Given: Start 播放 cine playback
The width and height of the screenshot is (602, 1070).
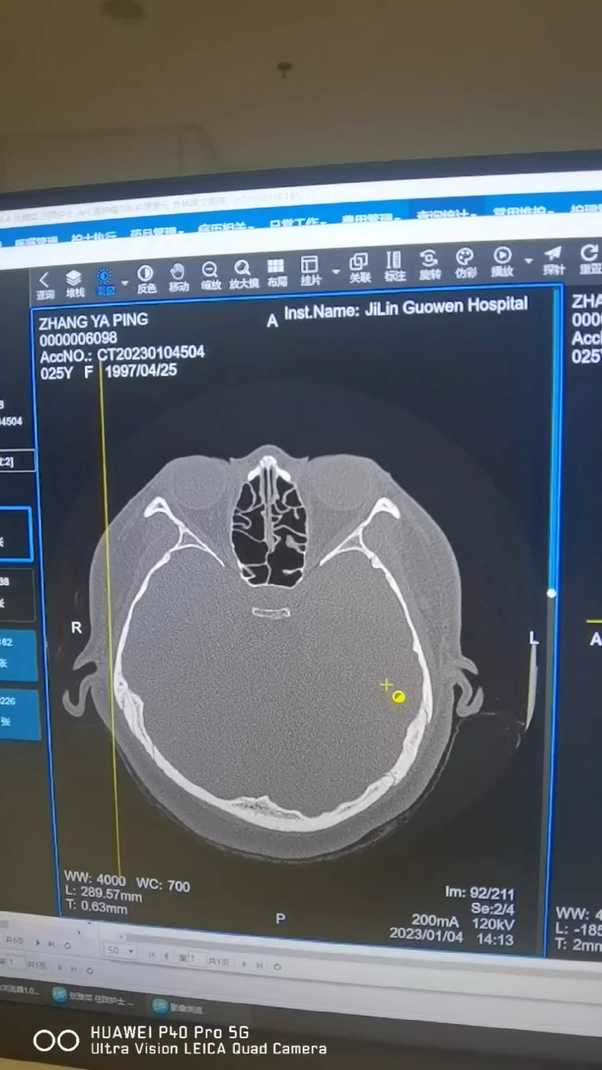Looking at the screenshot, I should (502, 261).
